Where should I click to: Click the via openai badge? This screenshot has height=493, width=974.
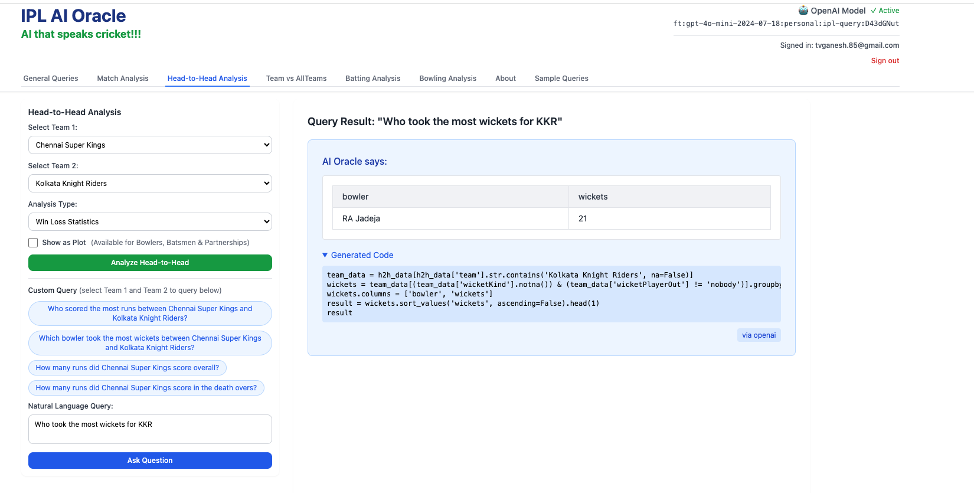tap(759, 335)
